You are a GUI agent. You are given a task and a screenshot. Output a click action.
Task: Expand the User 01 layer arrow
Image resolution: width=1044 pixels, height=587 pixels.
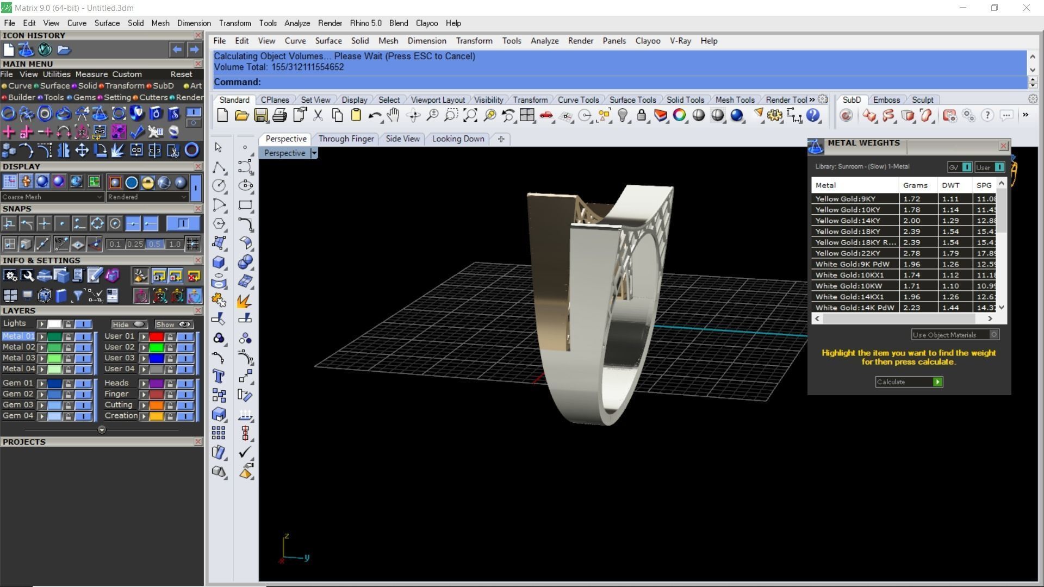click(144, 336)
